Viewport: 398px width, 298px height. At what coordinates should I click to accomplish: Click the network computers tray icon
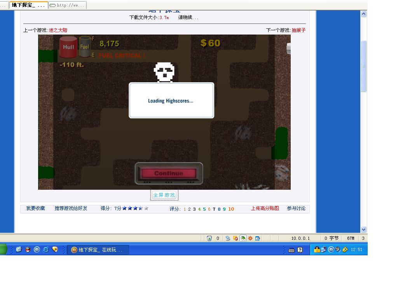pos(324,249)
